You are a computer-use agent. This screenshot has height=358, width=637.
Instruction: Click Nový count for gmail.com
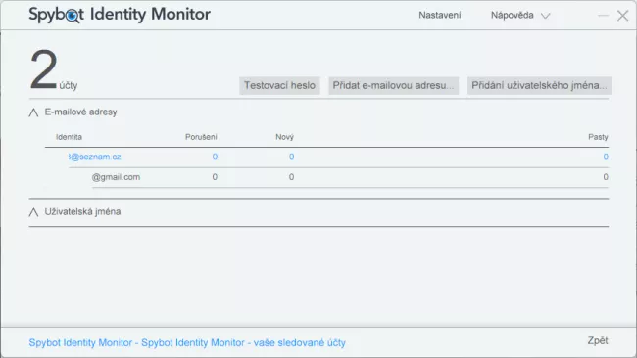(291, 177)
